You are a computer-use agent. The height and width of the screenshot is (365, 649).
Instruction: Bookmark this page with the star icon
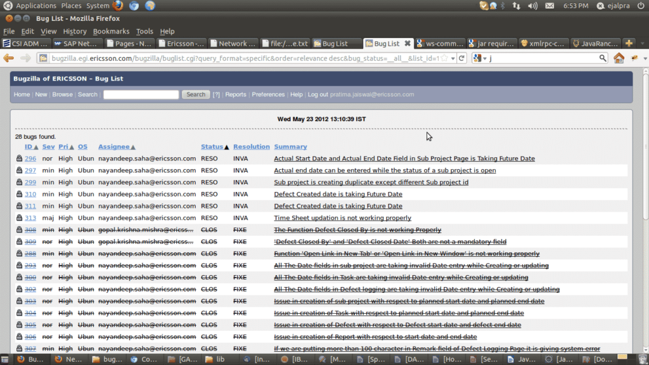(x=444, y=58)
